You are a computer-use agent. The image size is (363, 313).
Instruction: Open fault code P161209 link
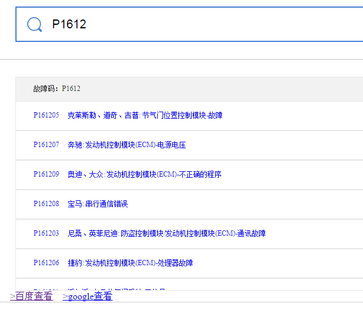tap(46, 174)
